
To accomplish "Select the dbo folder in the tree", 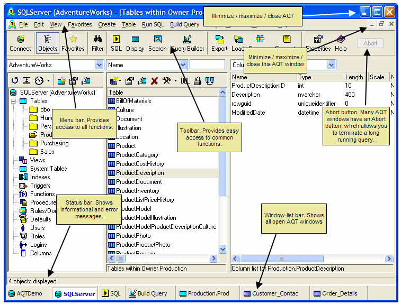I will point(40,109).
